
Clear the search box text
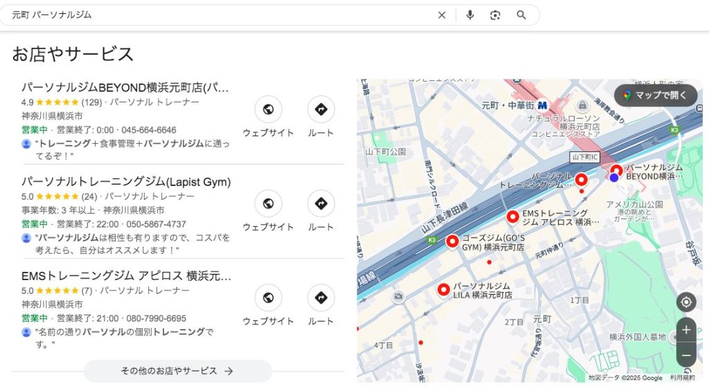[442, 15]
